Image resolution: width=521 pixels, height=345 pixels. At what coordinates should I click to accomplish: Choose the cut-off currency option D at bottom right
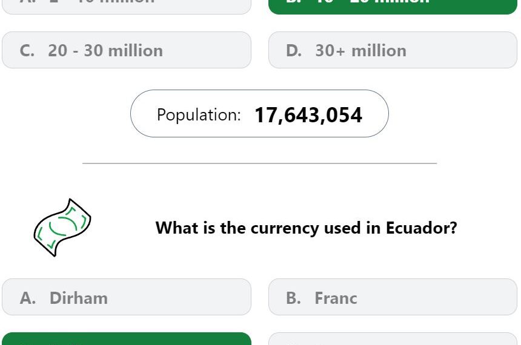(x=393, y=339)
